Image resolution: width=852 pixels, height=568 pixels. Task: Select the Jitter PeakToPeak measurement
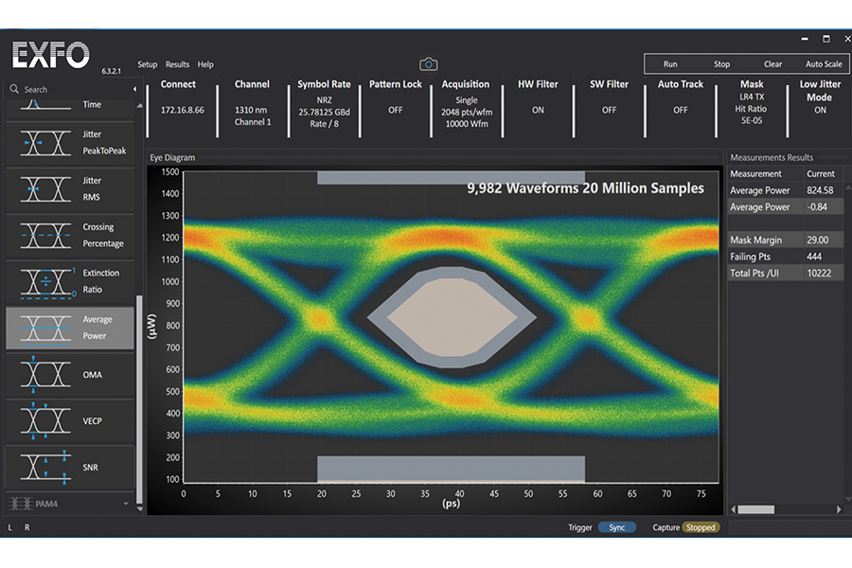pyautogui.click(x=71, y=143)
